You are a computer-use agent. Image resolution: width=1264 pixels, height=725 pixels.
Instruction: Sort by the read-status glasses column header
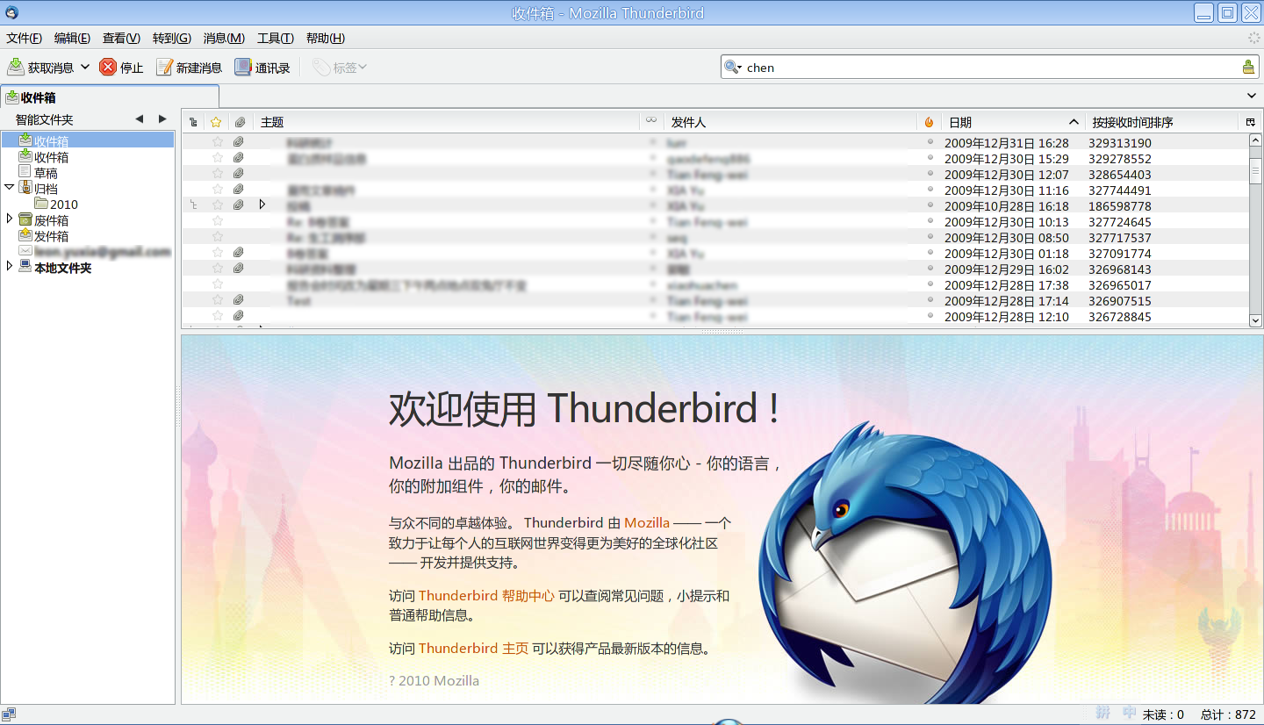(x=651, y=120)
